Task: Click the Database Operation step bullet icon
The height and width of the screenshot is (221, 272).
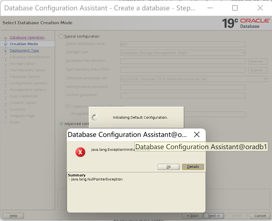Action: (5, 37)
